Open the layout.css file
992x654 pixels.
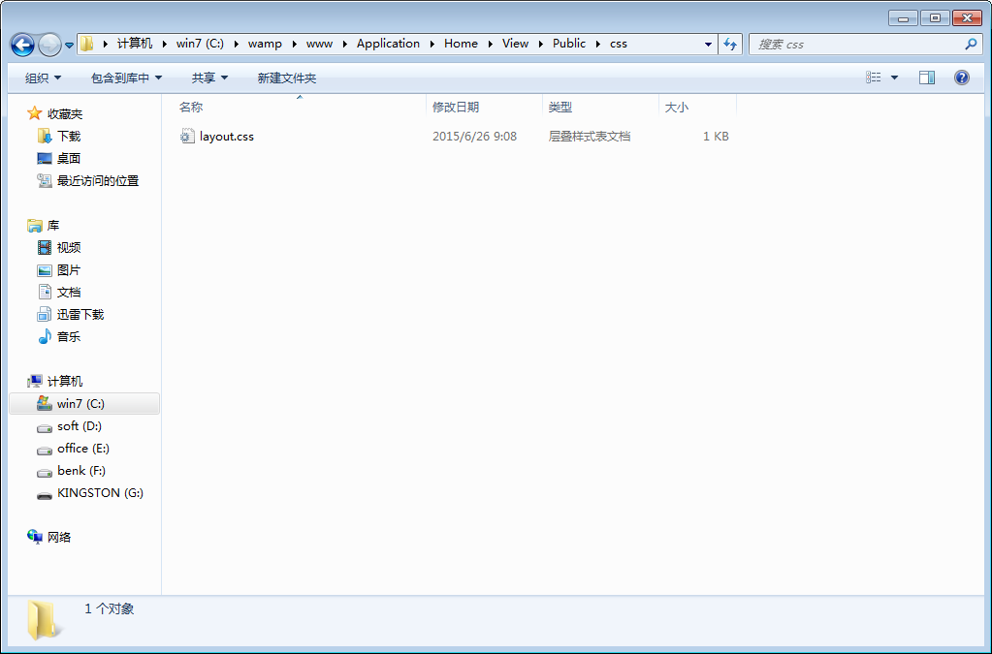226,137
